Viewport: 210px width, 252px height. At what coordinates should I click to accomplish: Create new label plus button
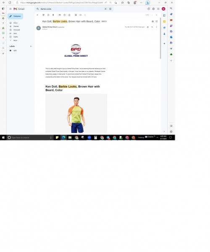[x=31, y=46]
